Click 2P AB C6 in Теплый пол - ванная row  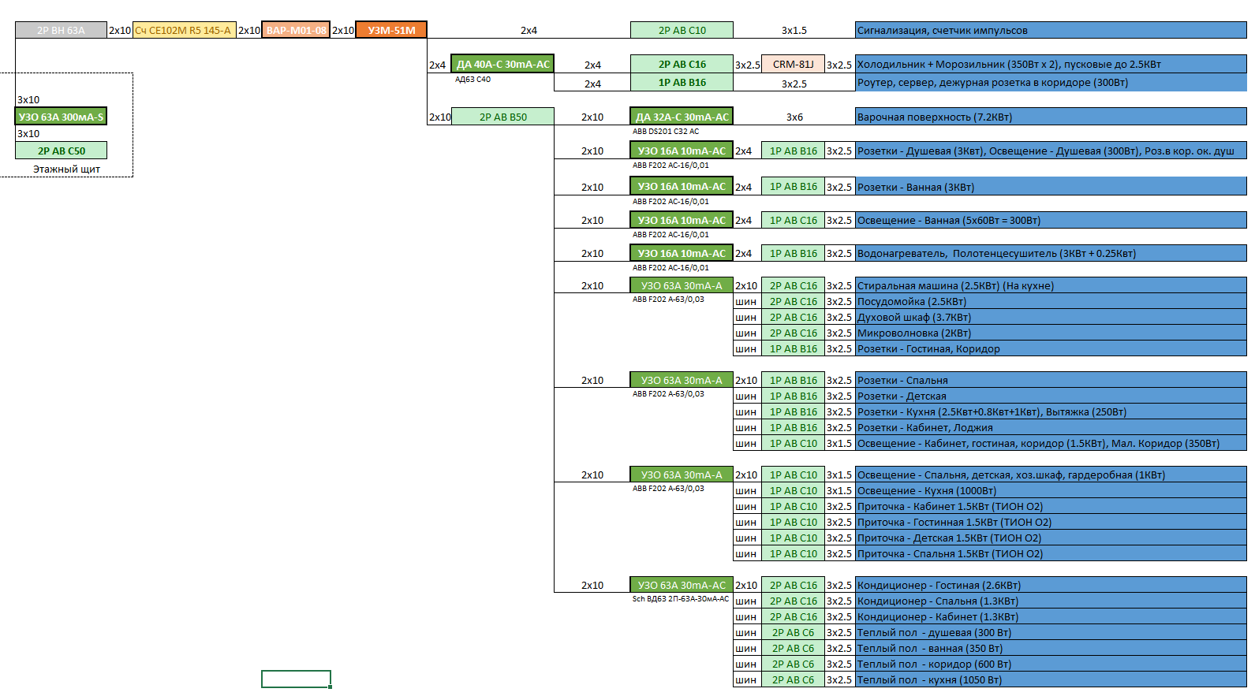click(x=793, y=648)
